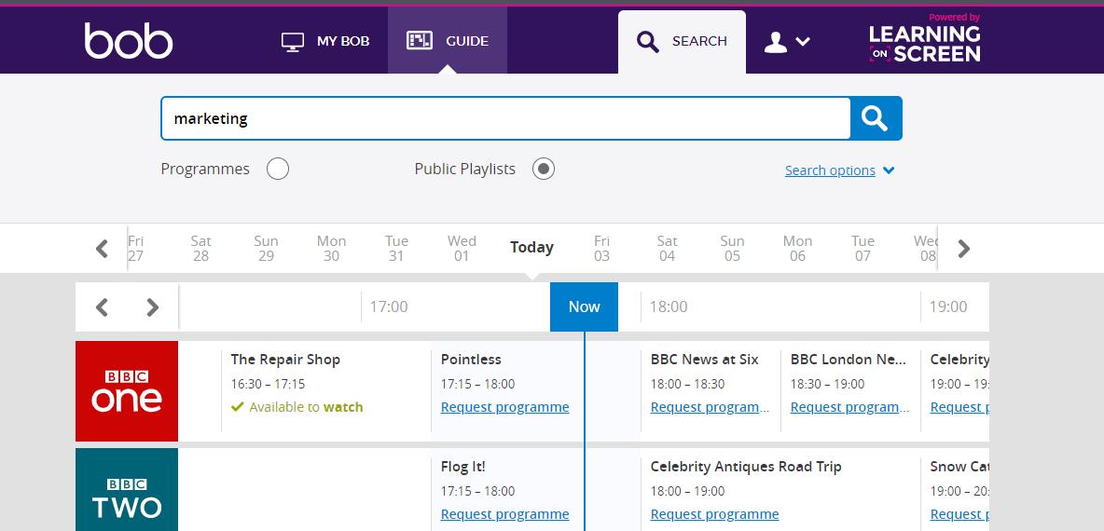The height and width of the screenshot is (531, 1104).
Task: Go to next dates in date strip
Action: tap(964, 249)
